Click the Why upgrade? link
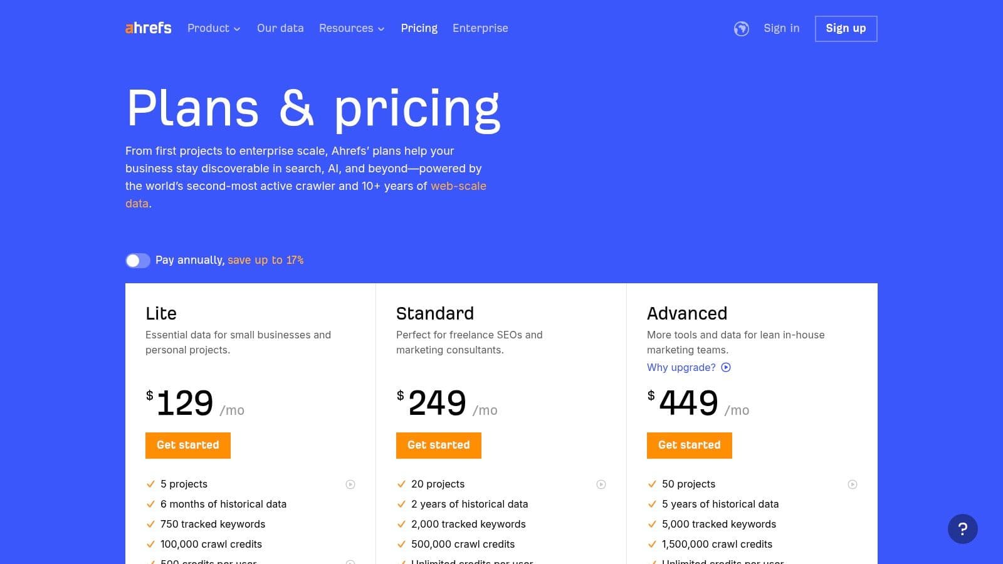The image size is (1003, 564). (681, 367)
